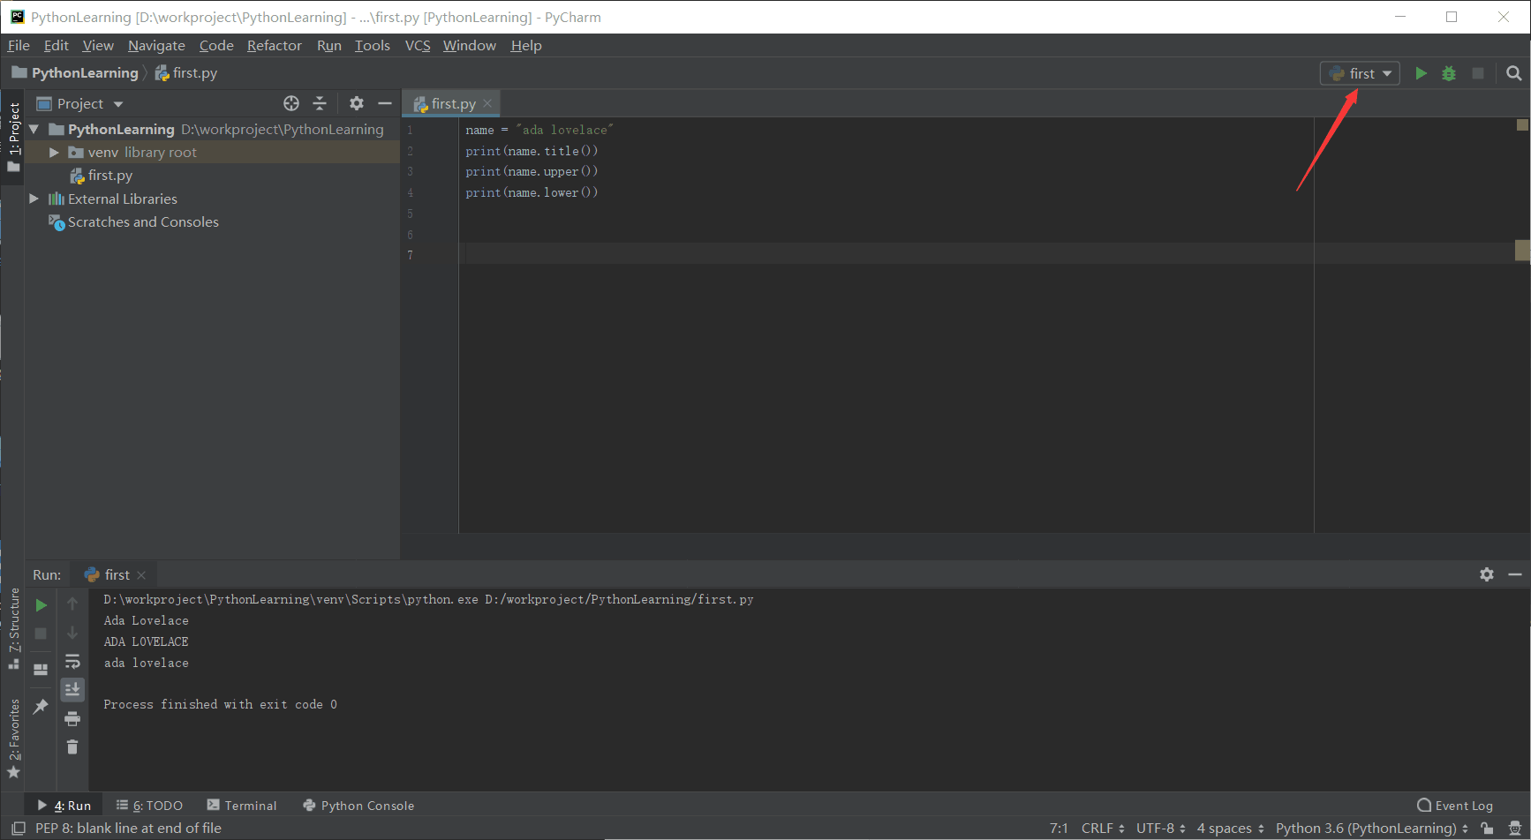Expand the venv library root folder
Screen dimensions: 1531x840
(x=54, y=152)
